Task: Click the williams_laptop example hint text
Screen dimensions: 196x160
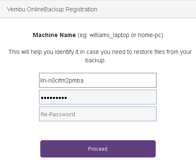Action: pyautogui.click(x=109, y=35)
